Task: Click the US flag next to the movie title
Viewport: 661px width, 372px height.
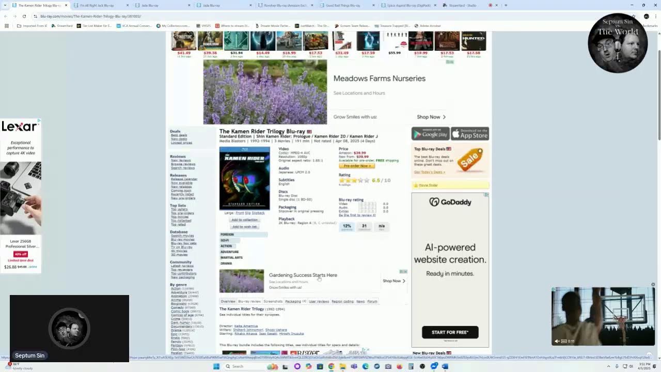Action: coord(309,132)
